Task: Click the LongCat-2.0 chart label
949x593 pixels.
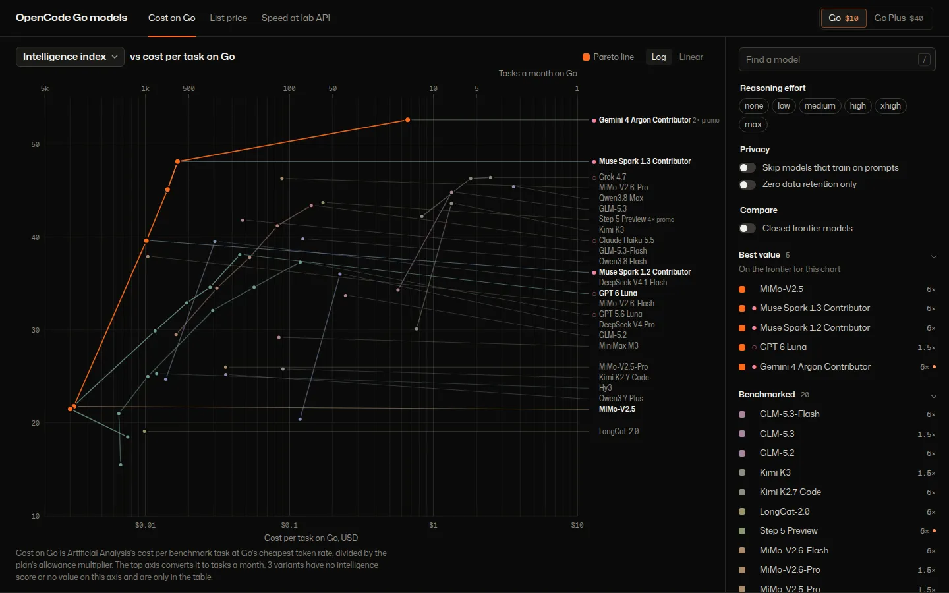Action: (619, 432)
